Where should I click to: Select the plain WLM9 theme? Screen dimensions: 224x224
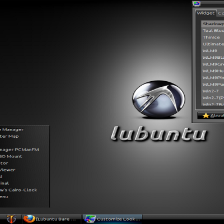(x=213, y=51)
